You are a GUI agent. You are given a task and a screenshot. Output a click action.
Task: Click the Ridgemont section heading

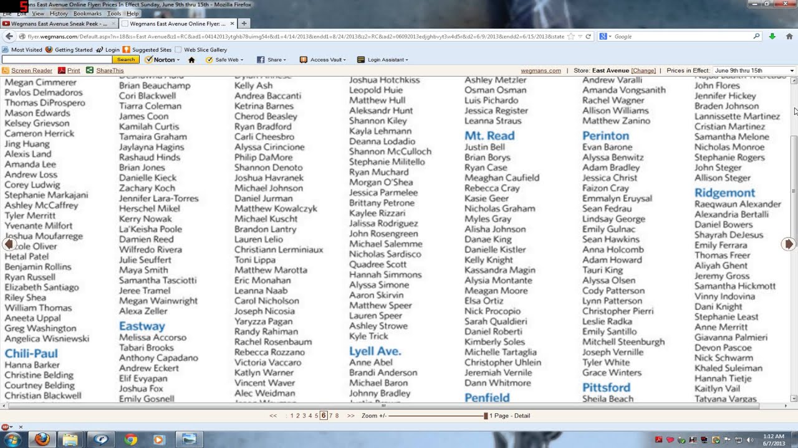[724, 193]
